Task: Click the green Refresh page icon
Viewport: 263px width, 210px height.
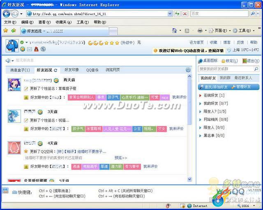Action: coord(177,14)
